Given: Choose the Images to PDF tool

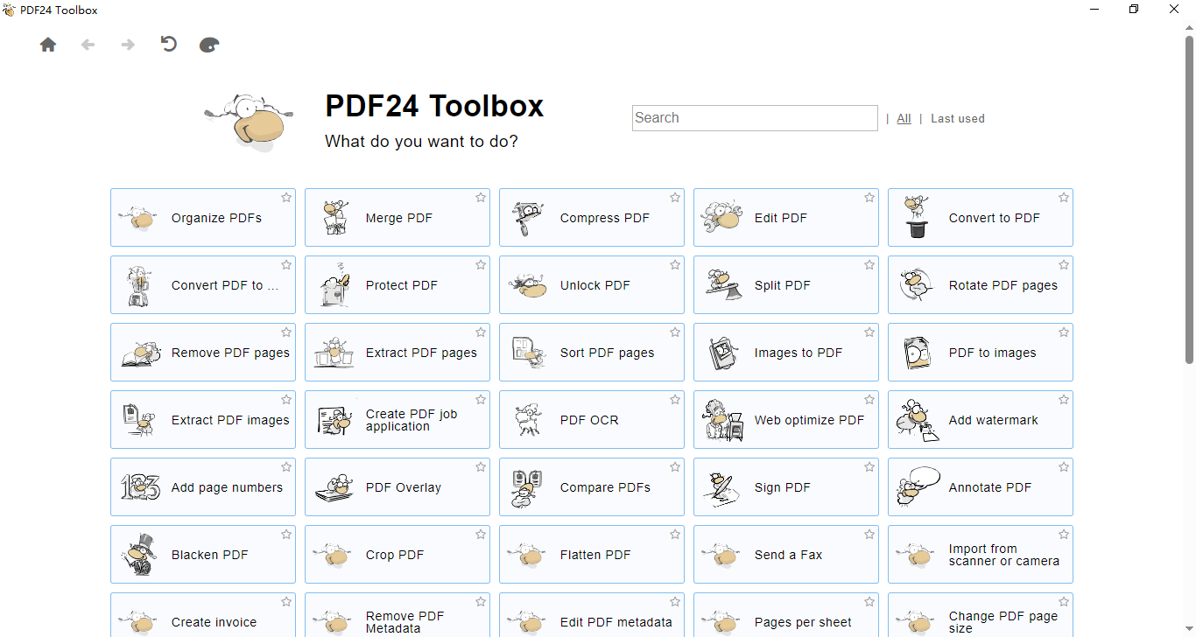Looking at the screenshot, I should click(x=786, y=353).
